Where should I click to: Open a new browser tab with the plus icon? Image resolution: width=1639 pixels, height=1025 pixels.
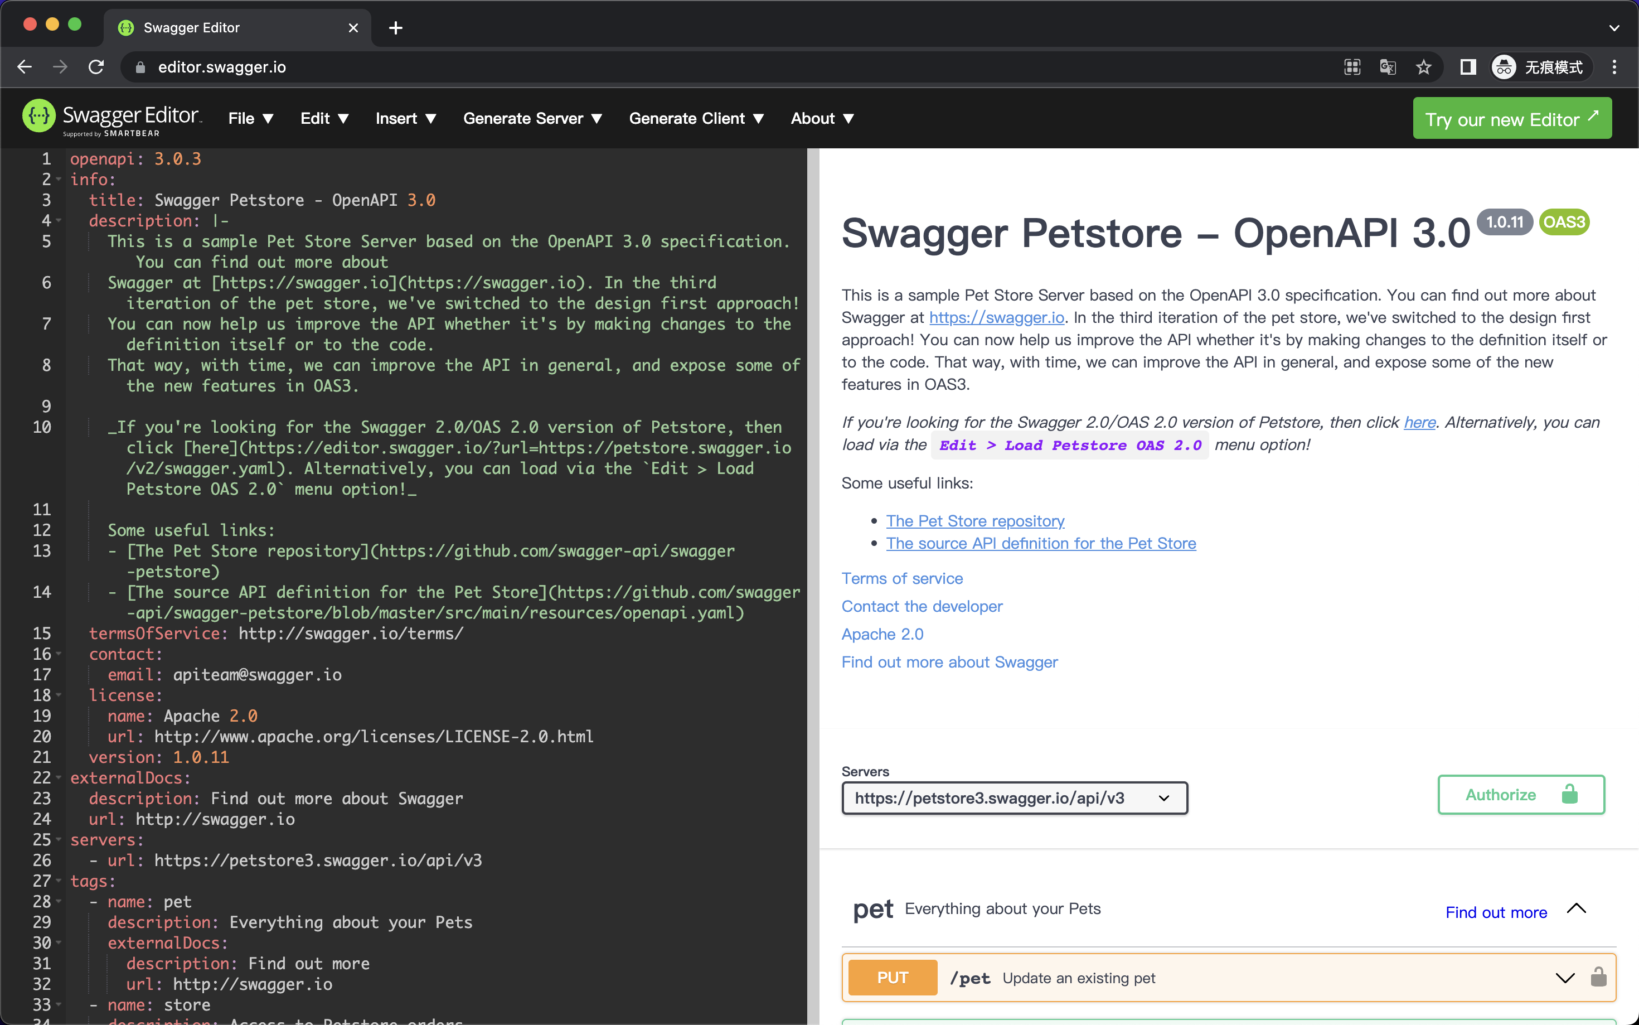(x=396, y=27)
